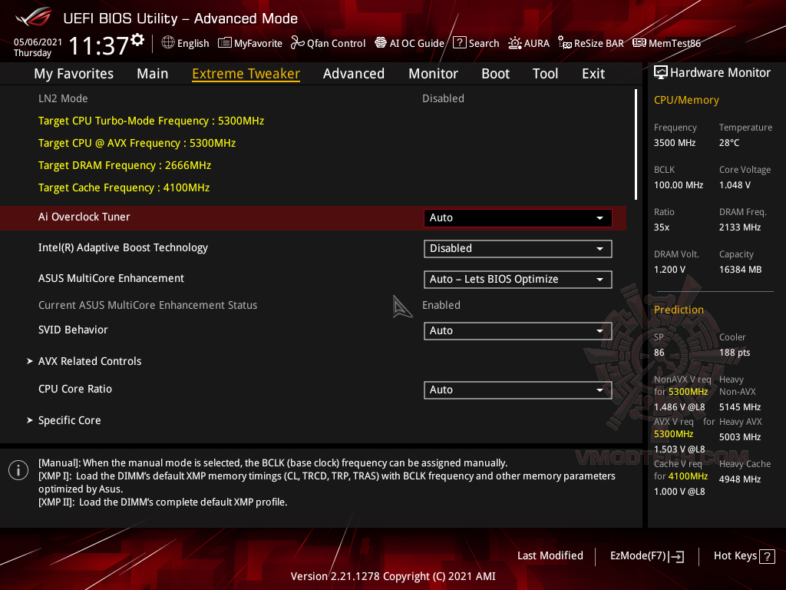
Task: Click the SP 86 prediction value
Action: [659, 352]
